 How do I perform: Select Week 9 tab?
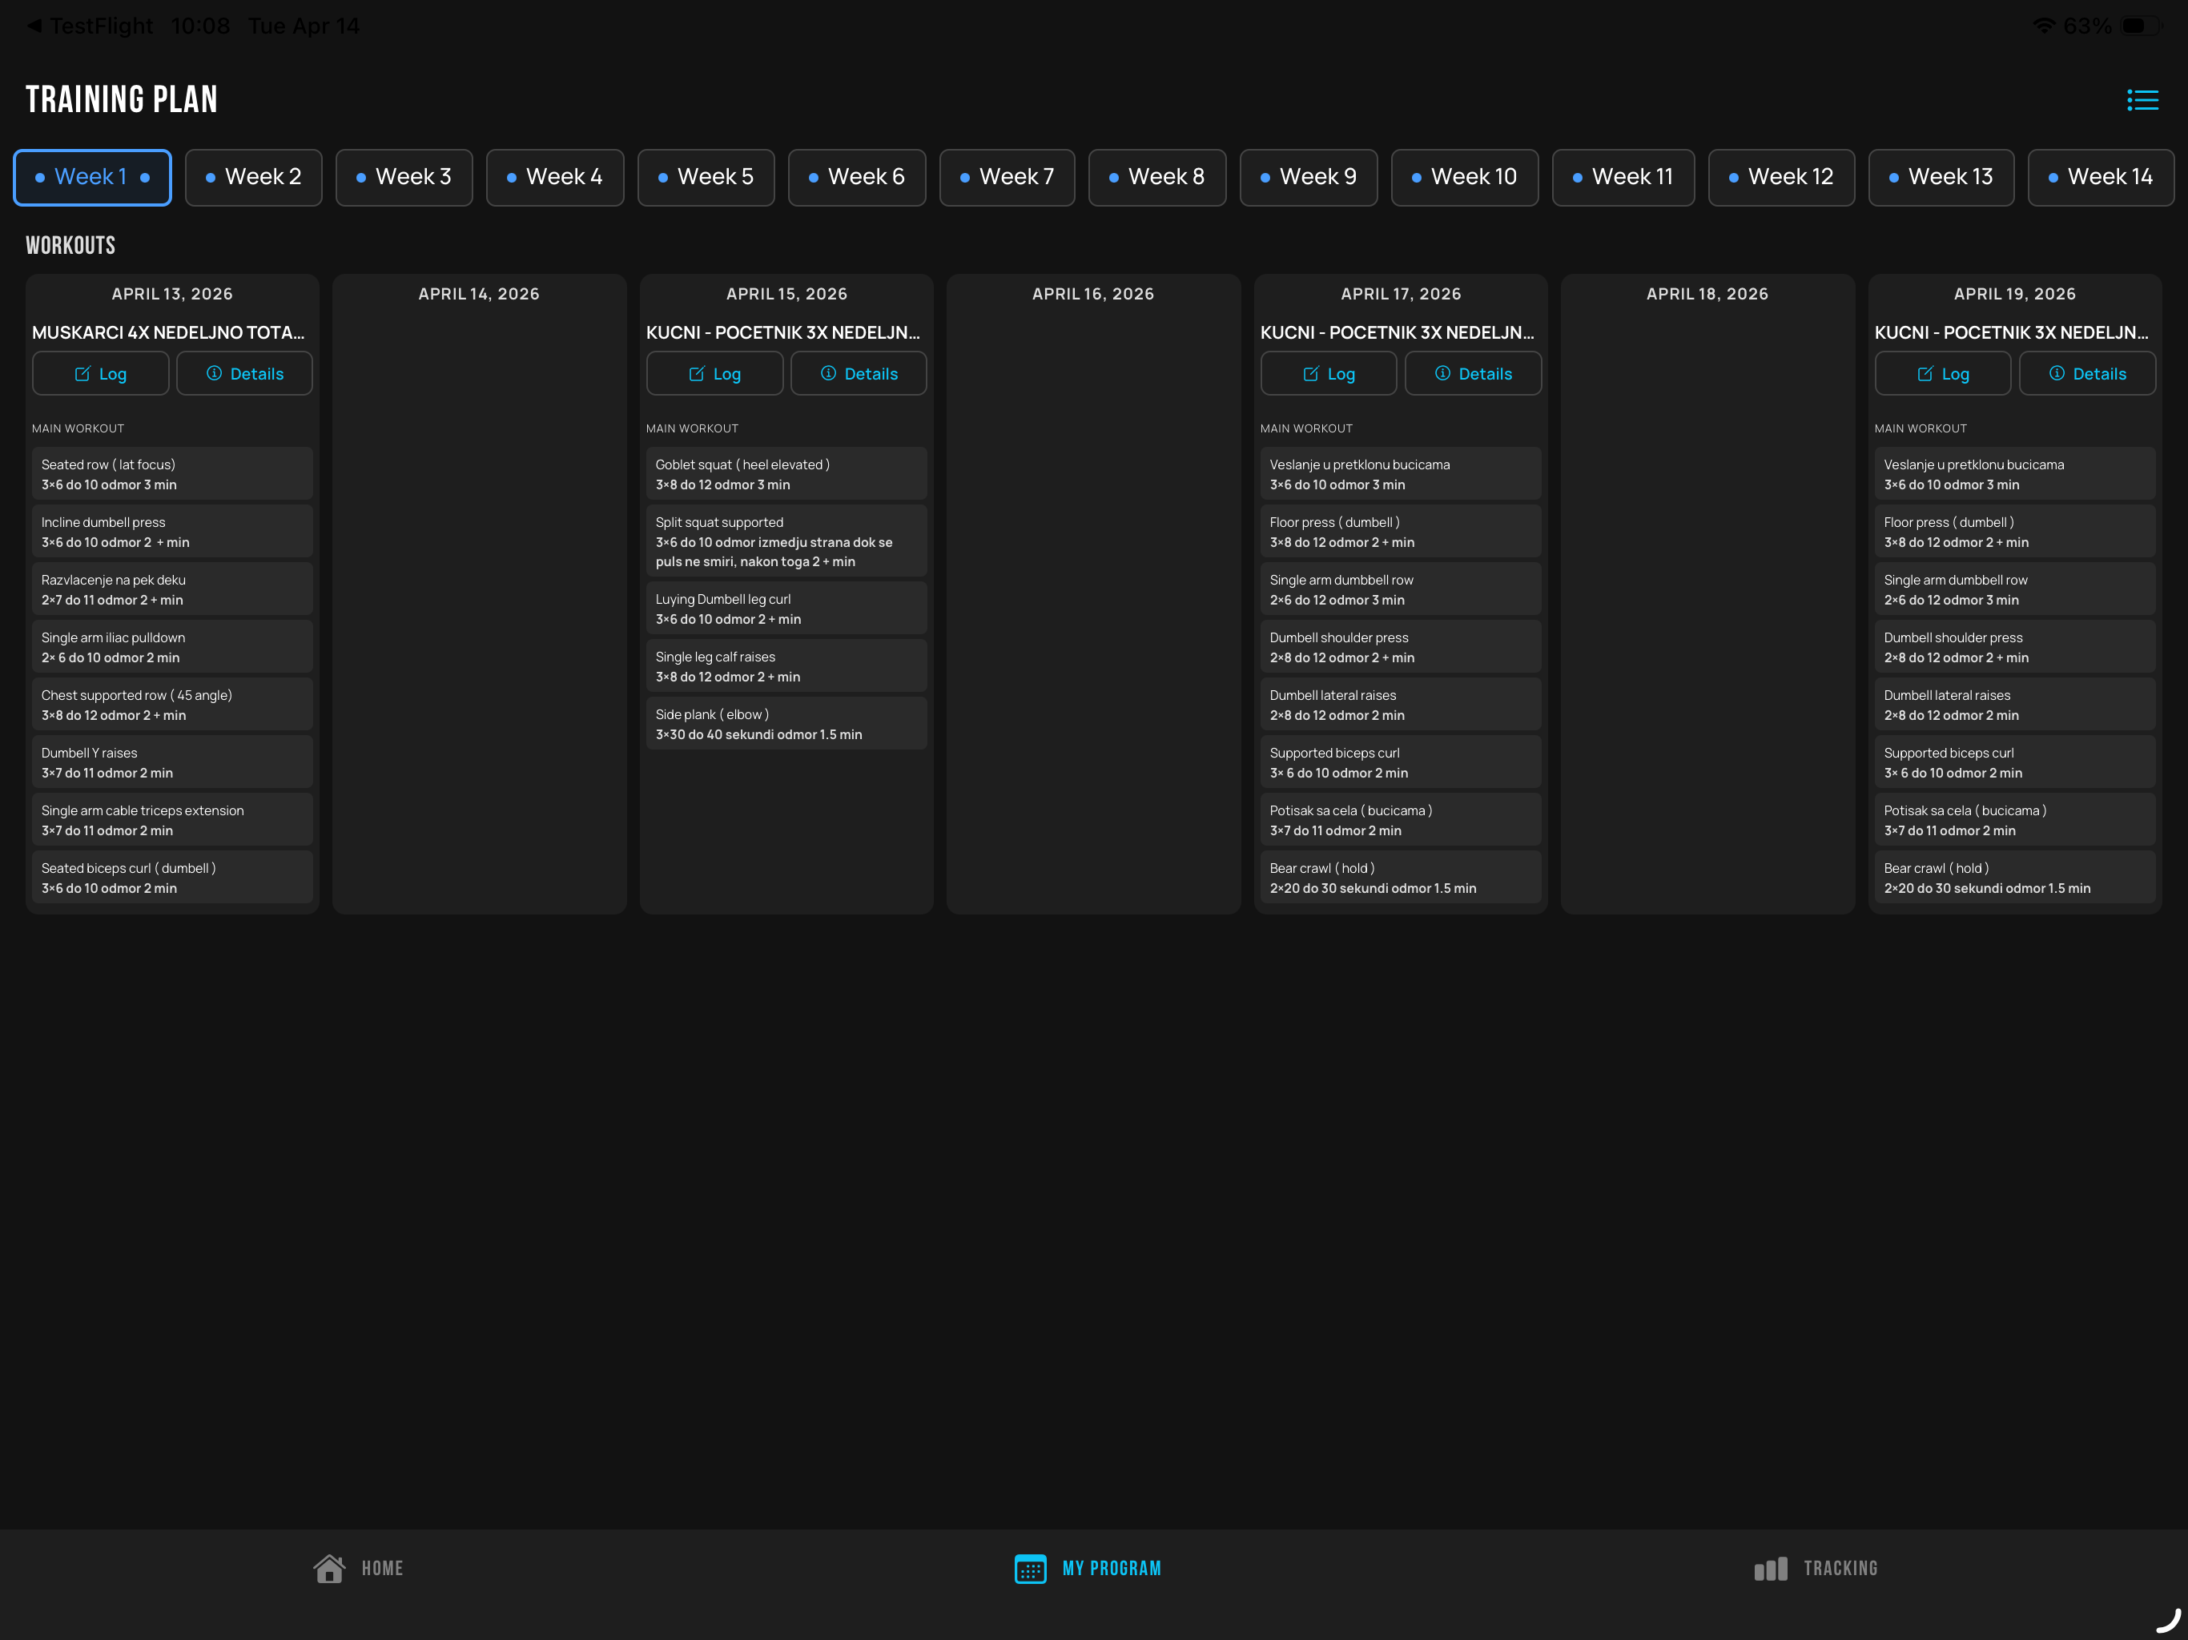(x=1309, y=177)
